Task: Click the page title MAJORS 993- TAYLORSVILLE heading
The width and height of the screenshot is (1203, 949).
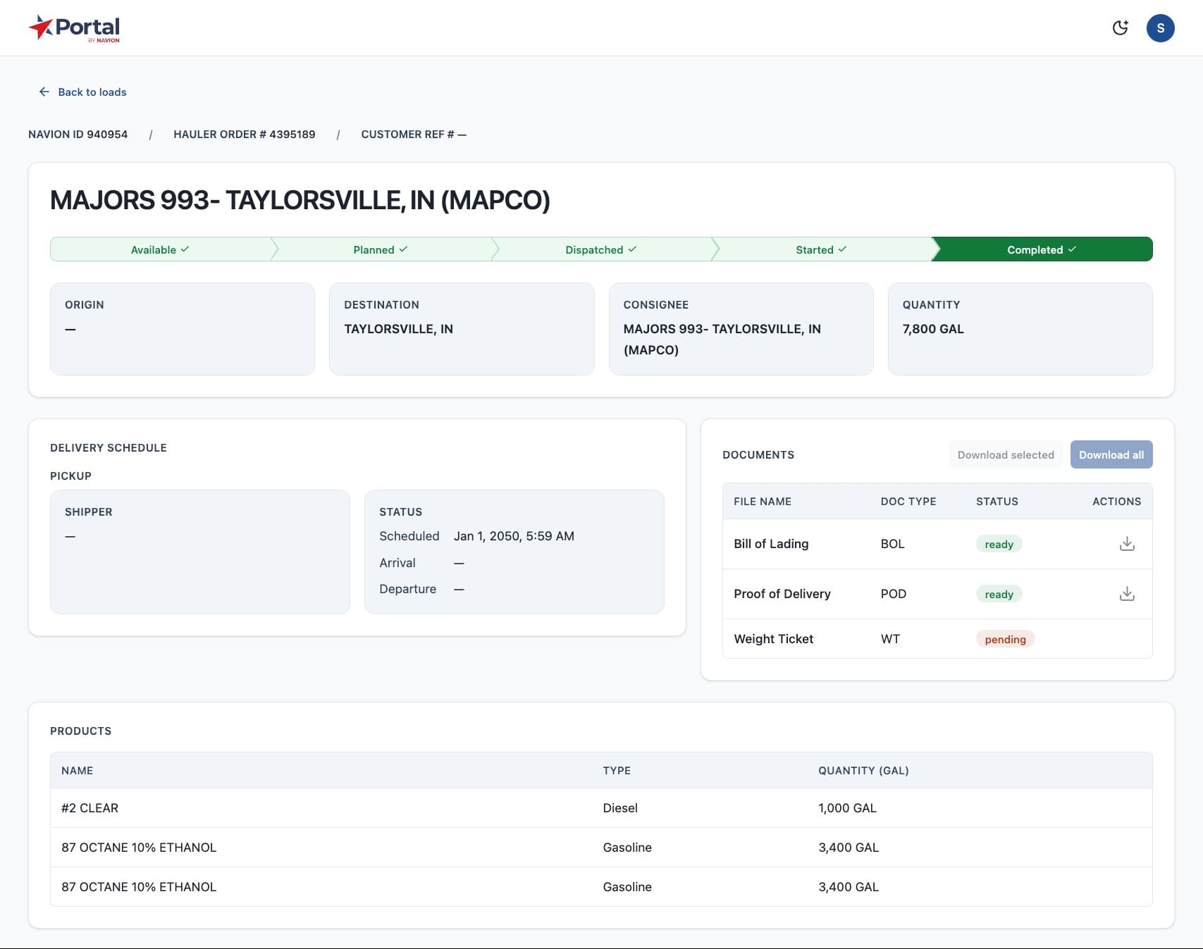Action: click(300, 200)
